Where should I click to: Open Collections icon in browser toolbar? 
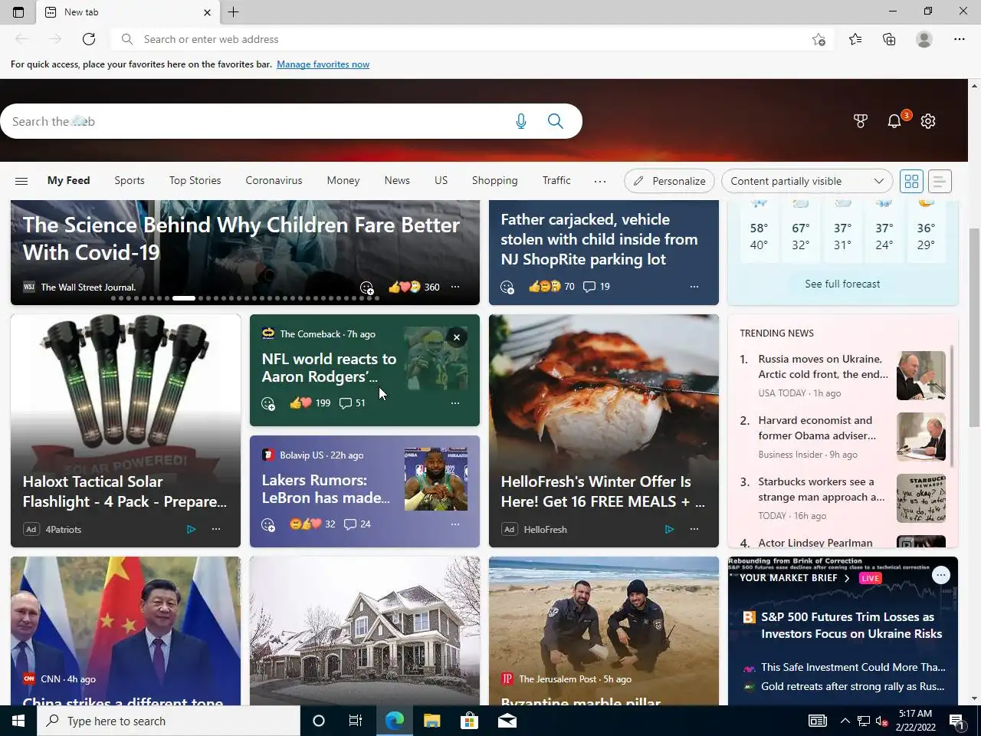(x=889, y=39)
